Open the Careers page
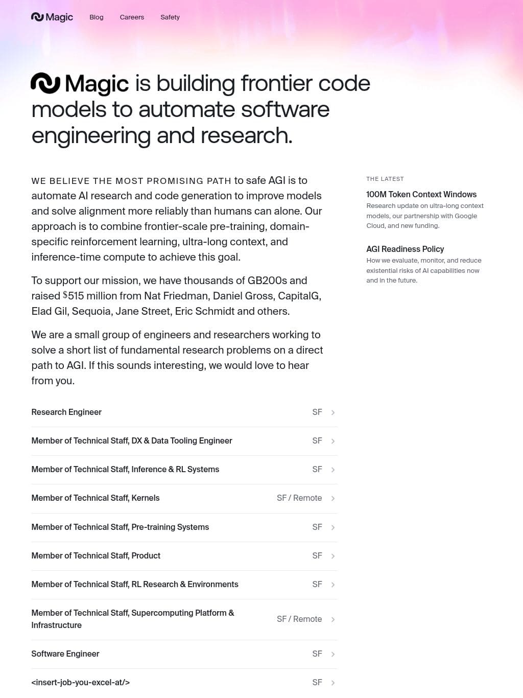The width and height of the screenshot is (523, 698). (132, 17)
